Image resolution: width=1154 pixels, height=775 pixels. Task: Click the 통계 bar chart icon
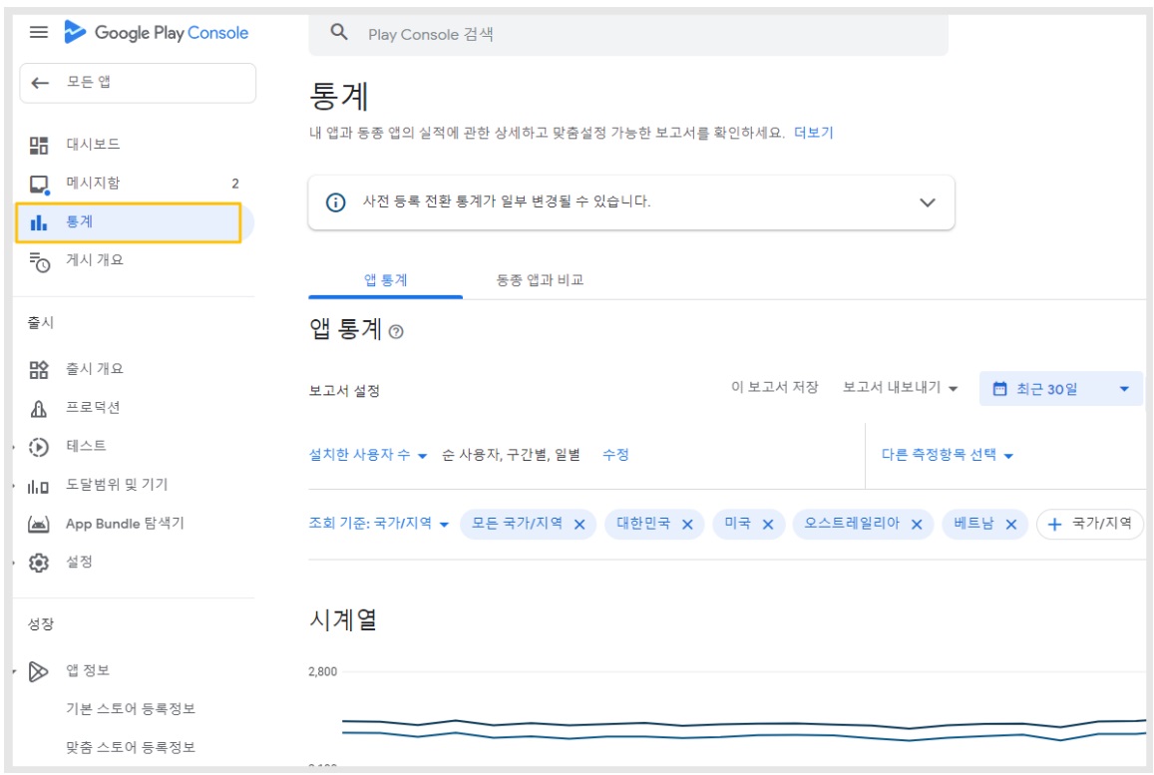pyautogui.click(x=38, y=222)
